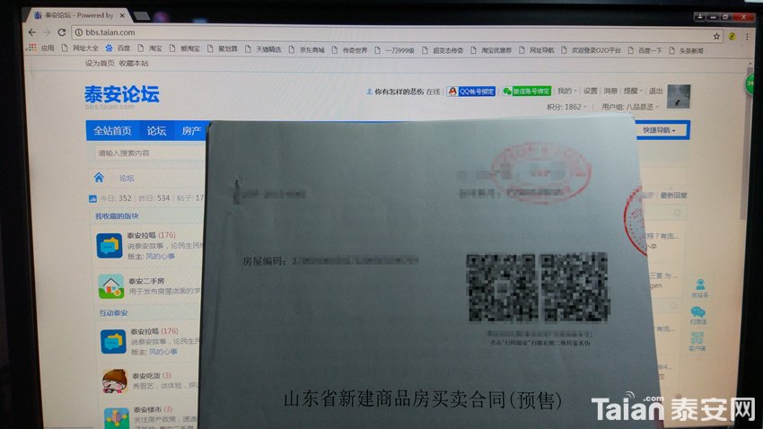This screenshot has height=429, width=763.
Task: Click the 泰安论坛 site logo
Action: pos(122,96)
